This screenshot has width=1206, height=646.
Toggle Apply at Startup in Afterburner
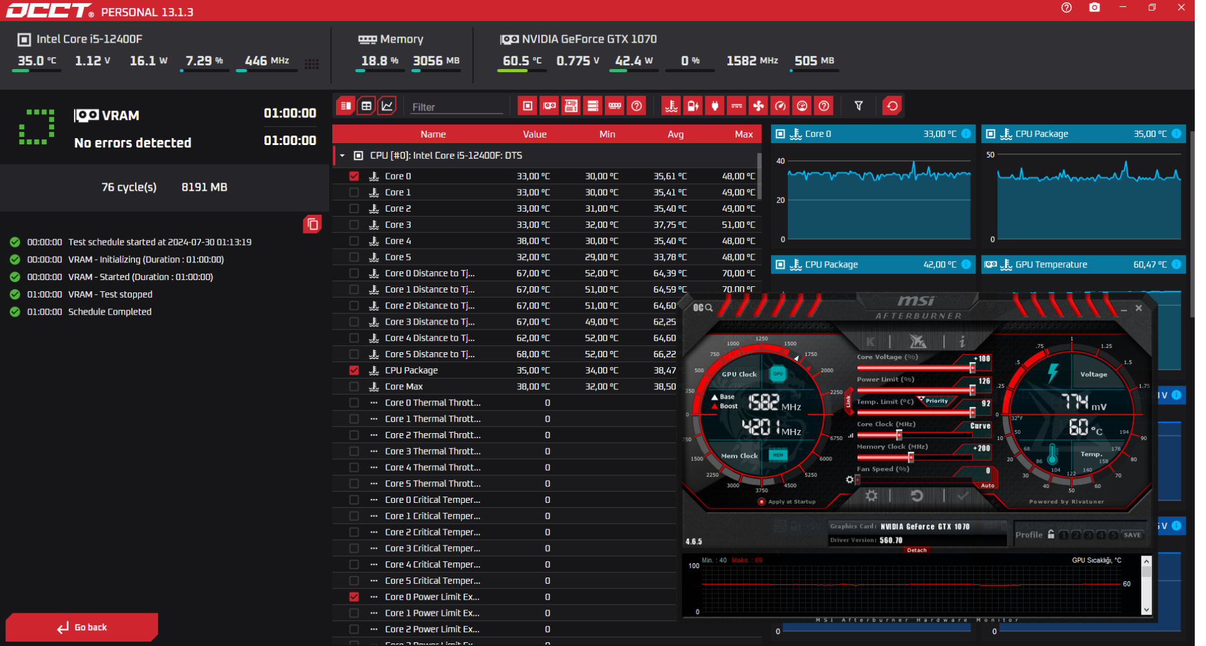click(x=762, y=502)
